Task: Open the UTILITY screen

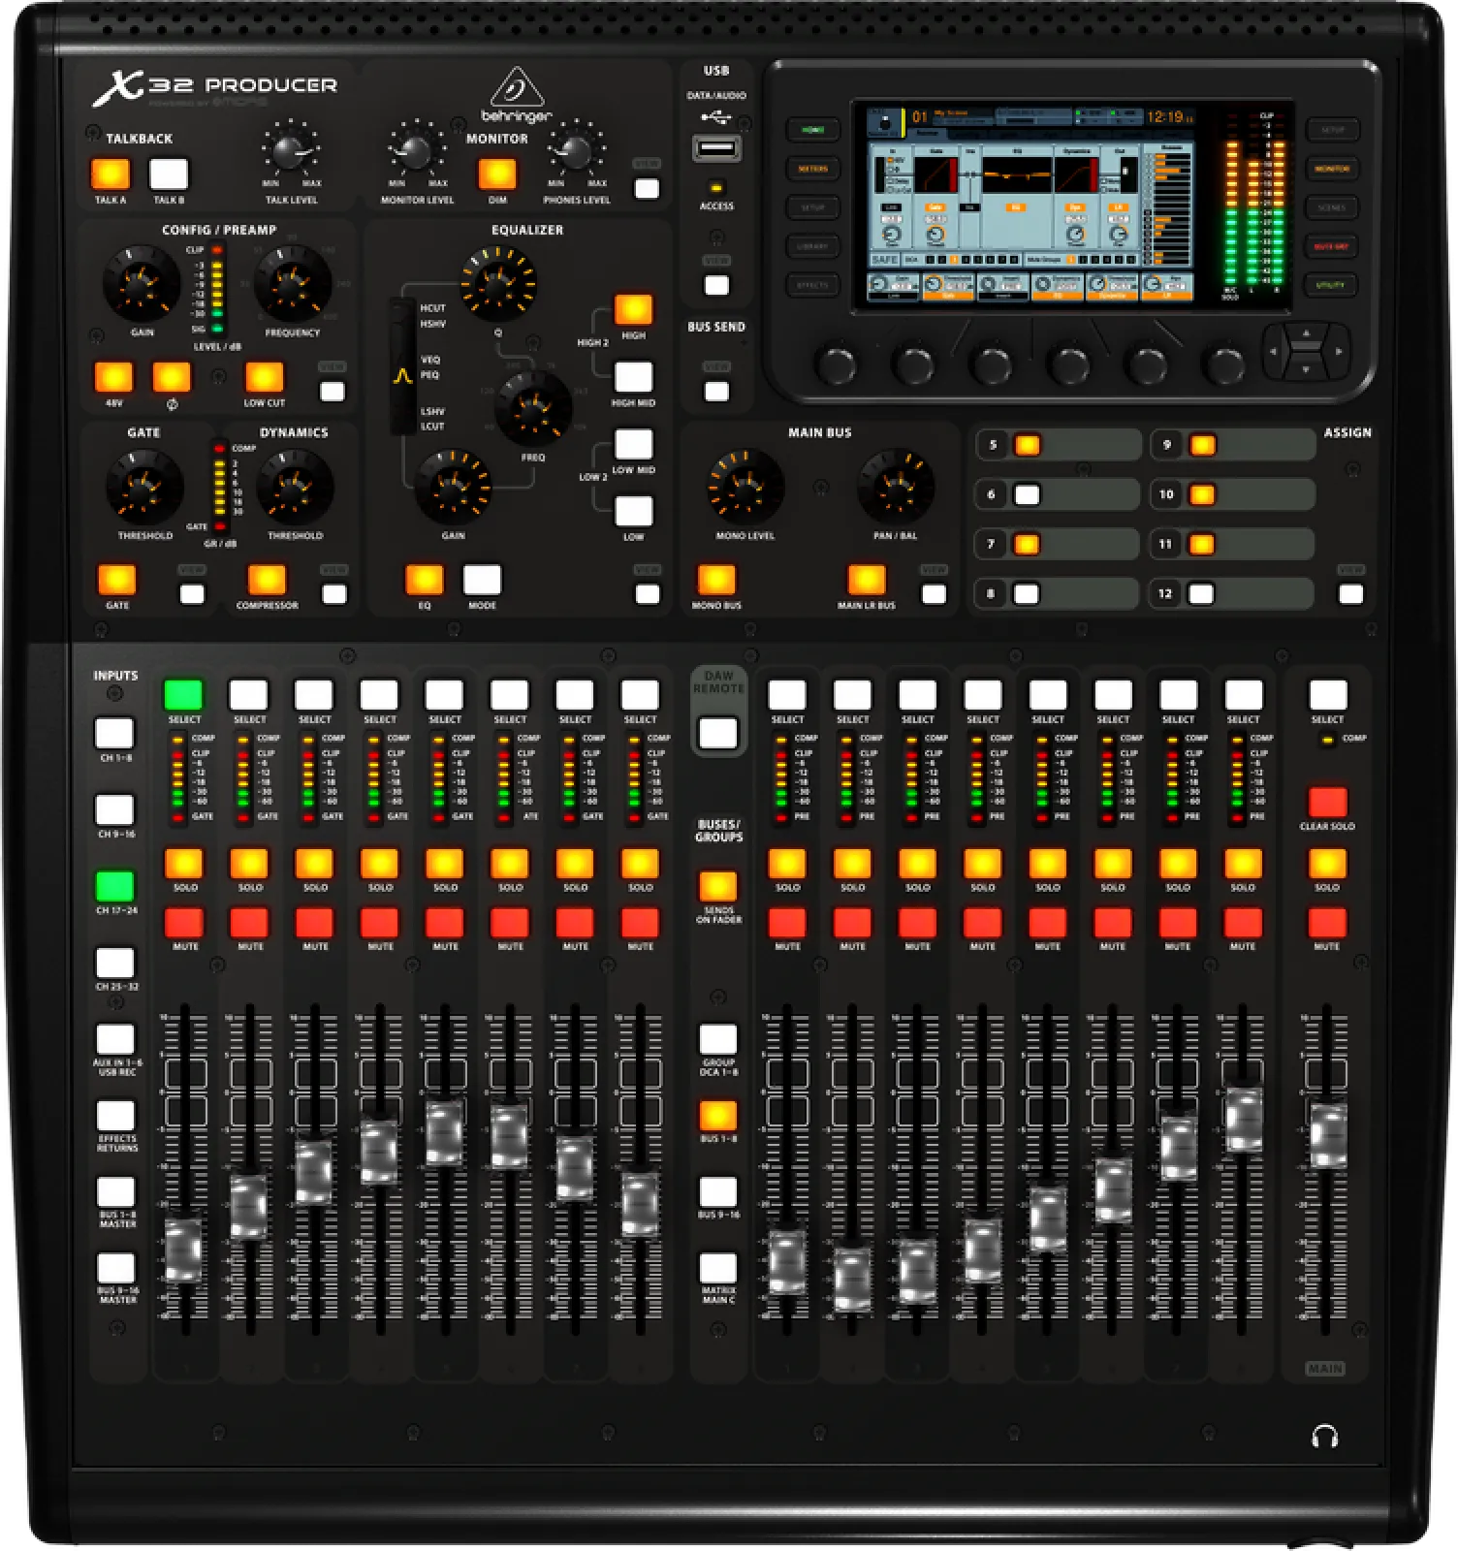Action: point(1331,285)
